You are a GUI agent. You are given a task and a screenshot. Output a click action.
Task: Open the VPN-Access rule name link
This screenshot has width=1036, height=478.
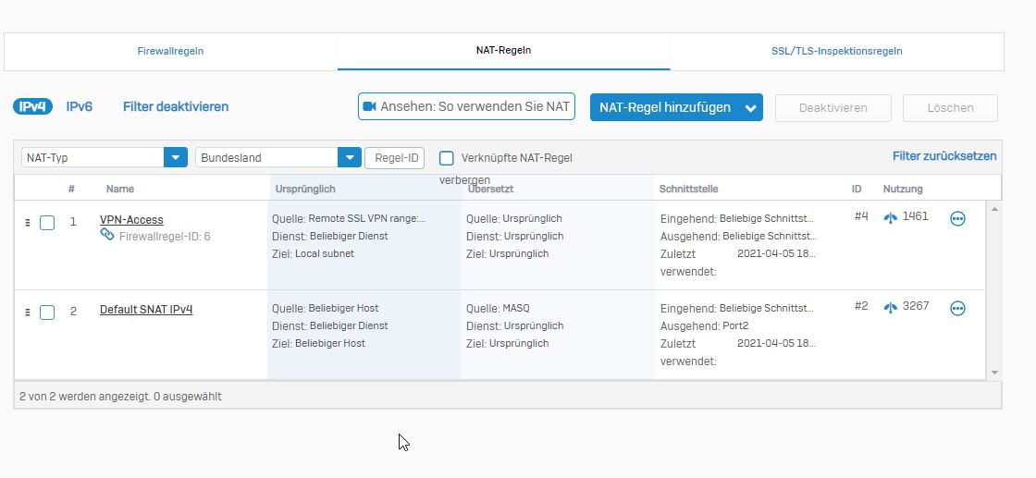131,220
